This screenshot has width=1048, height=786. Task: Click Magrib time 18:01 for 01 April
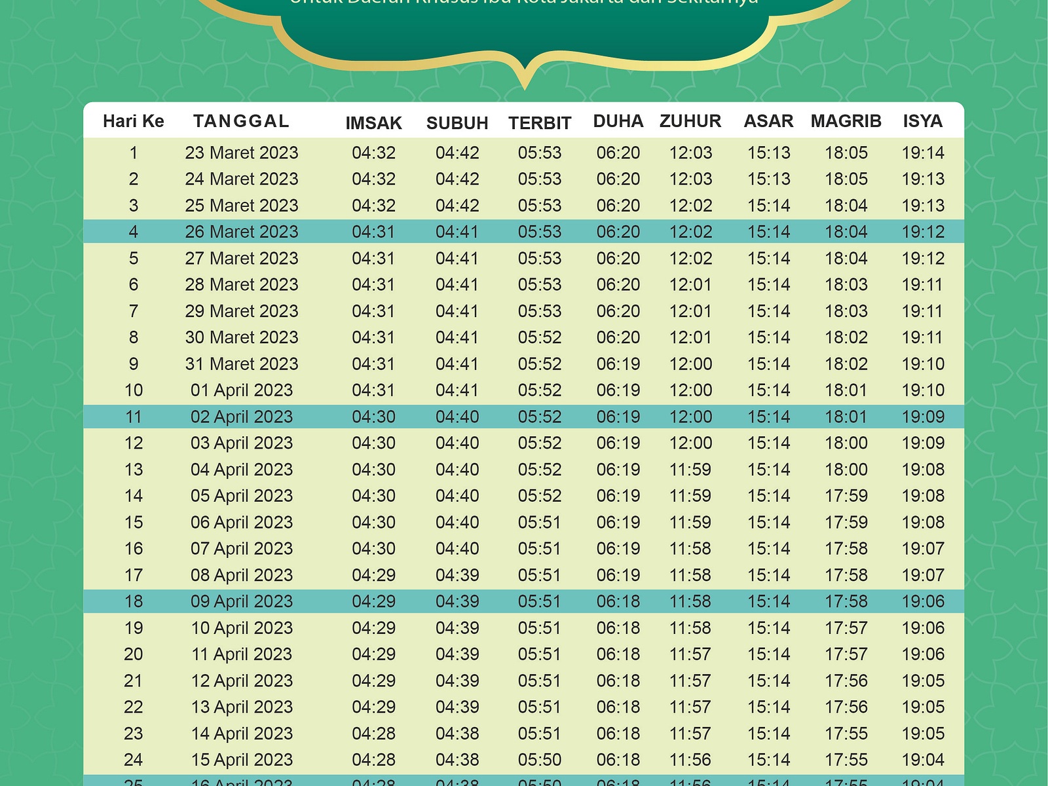point(846,390)
